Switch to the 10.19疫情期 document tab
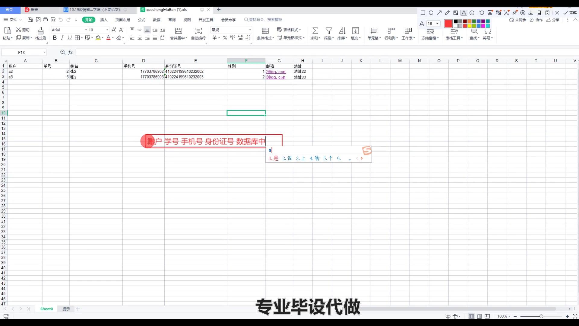 point(95,10)
